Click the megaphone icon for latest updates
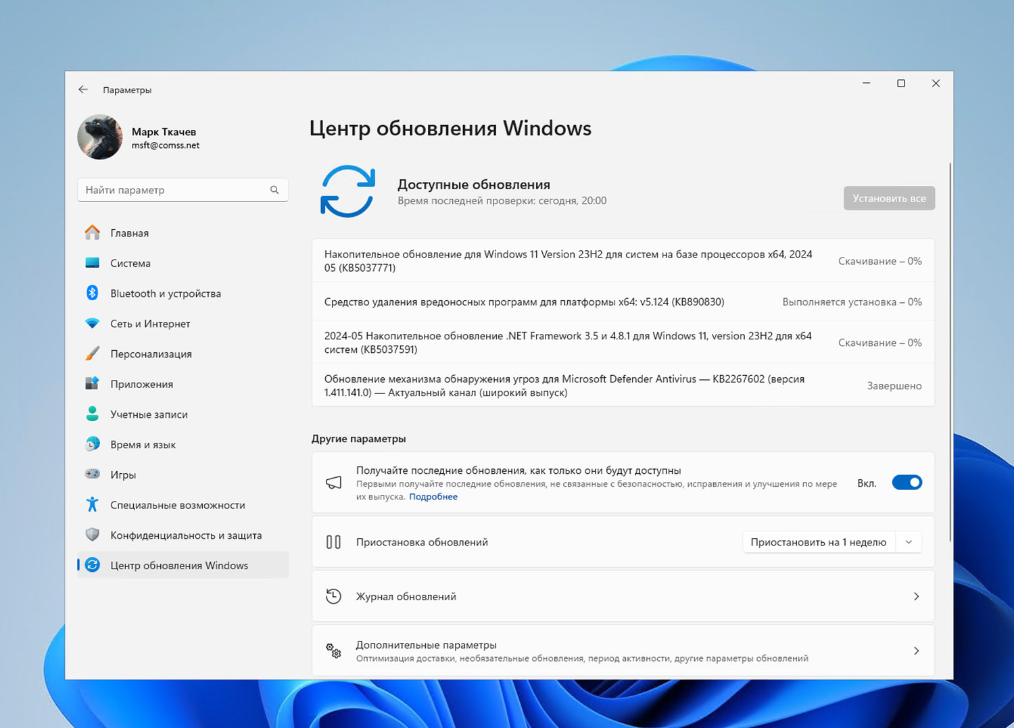This screenshot has width=1014, height=728. point(333,483)
